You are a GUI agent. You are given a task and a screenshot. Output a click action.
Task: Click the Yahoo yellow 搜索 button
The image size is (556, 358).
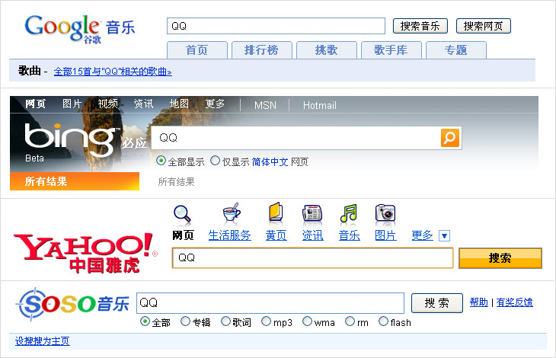tap(500, 258)
